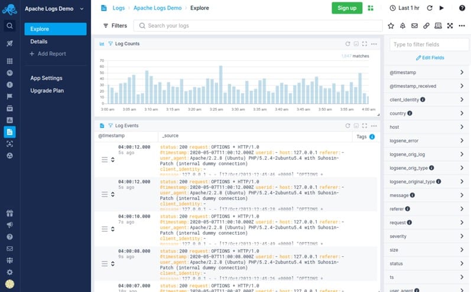471x292 pixels.
Task: Click the Sign up button
Action: [x=347, y=8]
